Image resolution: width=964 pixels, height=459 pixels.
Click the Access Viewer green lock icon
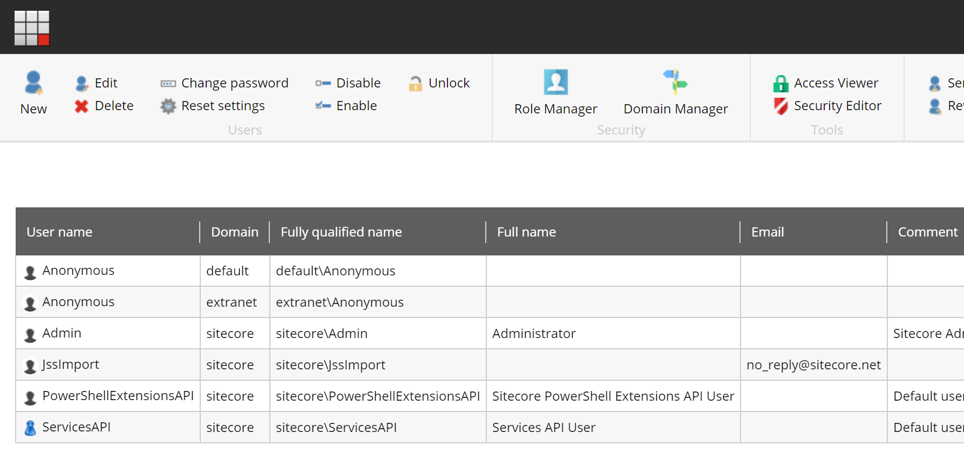pyautogui.click(x=780, y=83)
